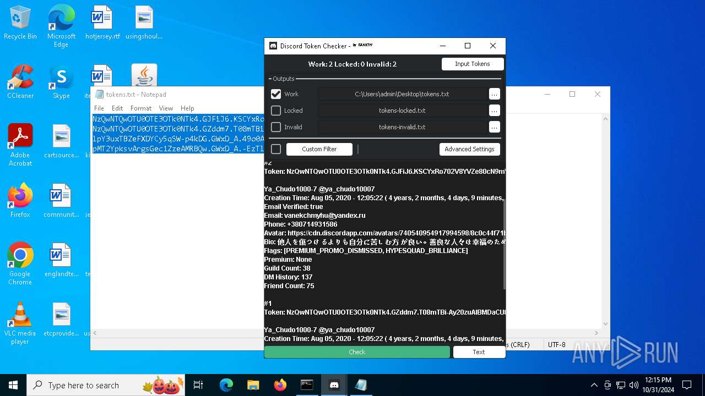This screenshot has width=705, height=396.
Task: Open Microsoft Edge on the taskbar
Action: pyautogui.click(x=226, y=385)
